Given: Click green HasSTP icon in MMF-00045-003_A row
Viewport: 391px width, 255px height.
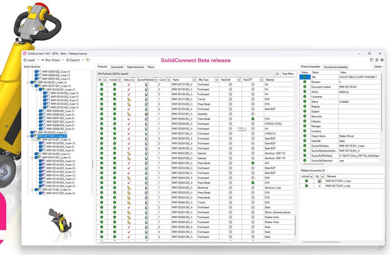Looking at the screenshot, I should pos(253,119).
